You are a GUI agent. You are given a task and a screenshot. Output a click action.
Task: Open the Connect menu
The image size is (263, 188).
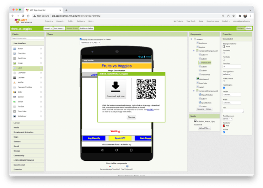coord(60,21)
